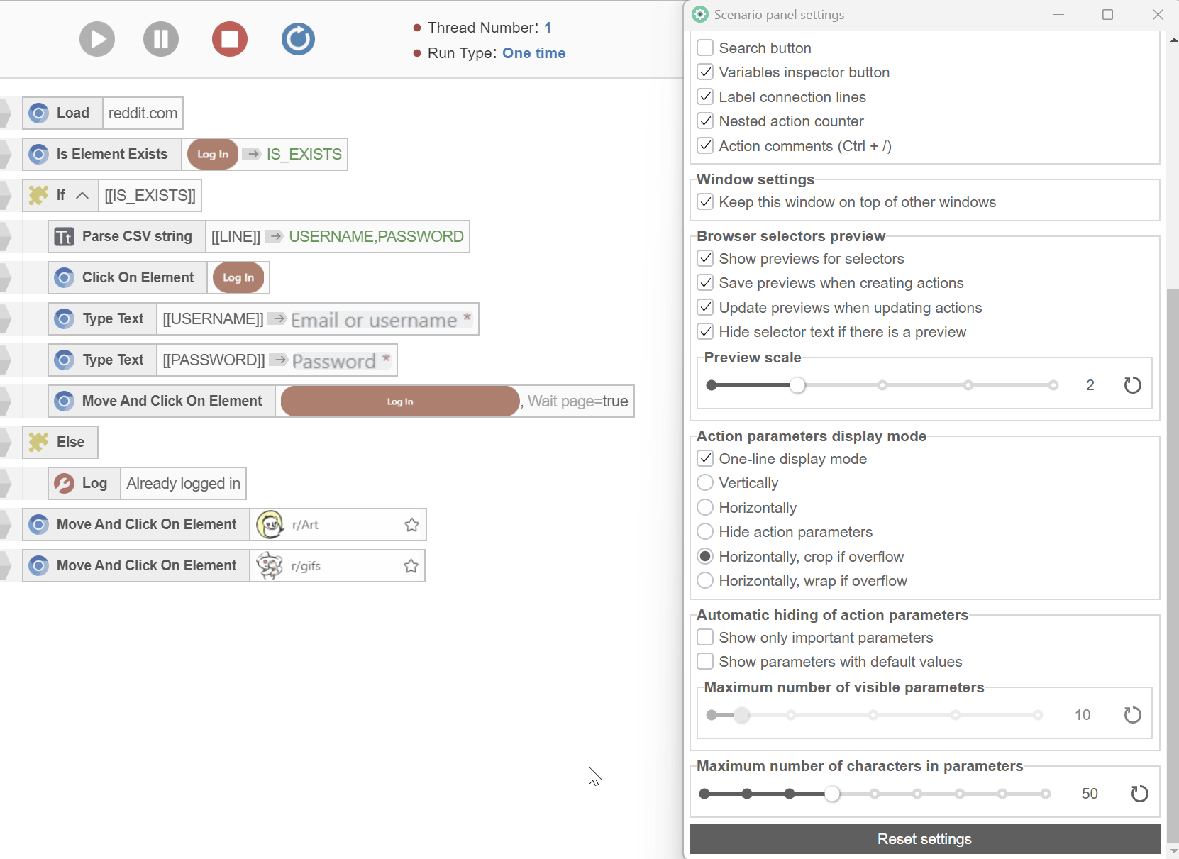Change the Thread Number value
Viewport: 1179px width, 859px height.
548,28
